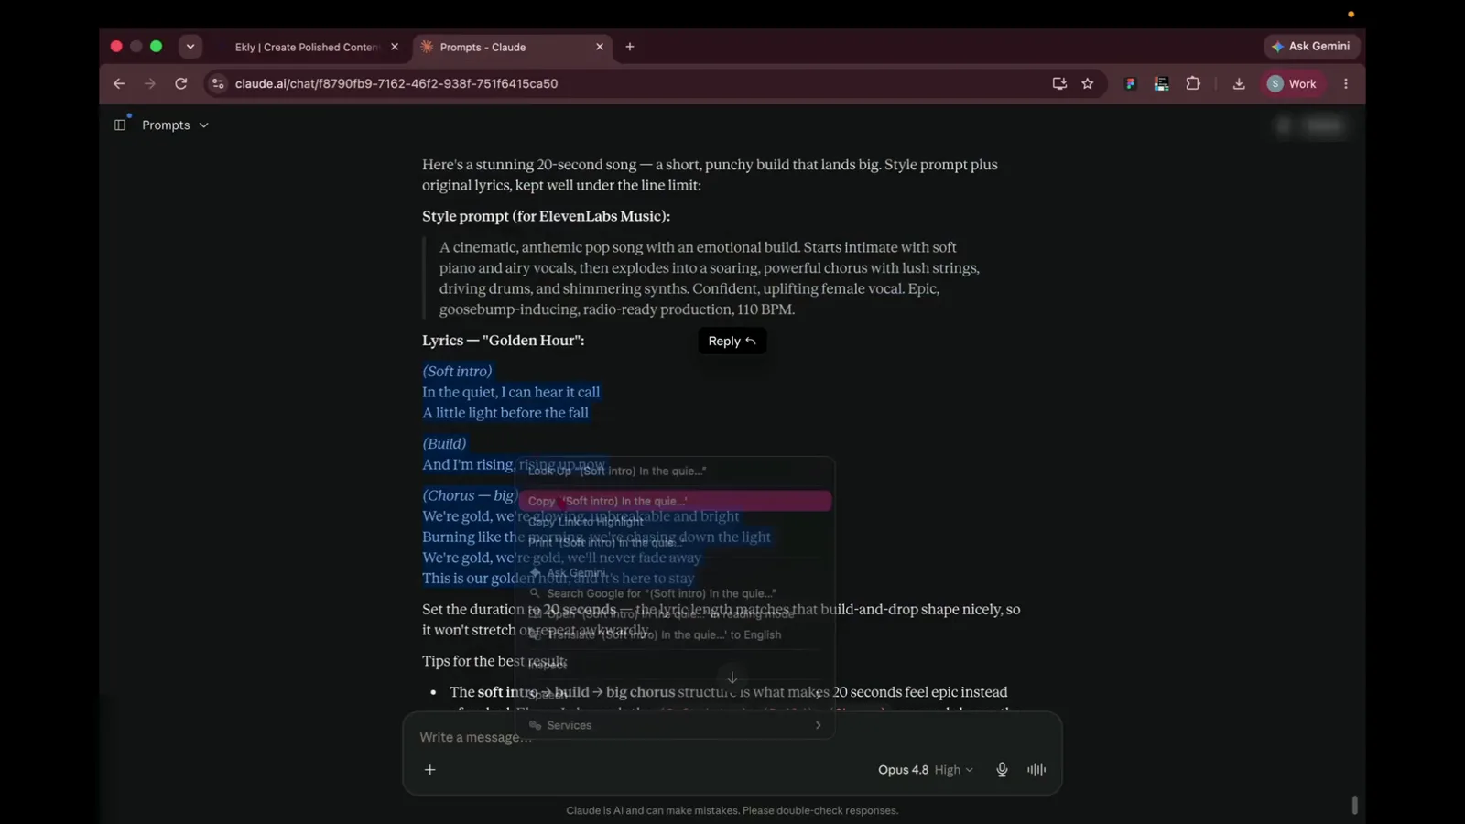Click the "Style prompt (for ElevenLabs Music):" heading
Image resolution: width=1465 pixels, height=824 pixels.
pos(546,216)
